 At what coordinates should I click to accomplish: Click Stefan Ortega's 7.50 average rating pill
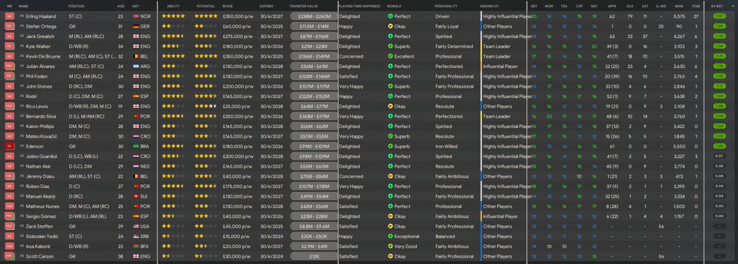coord(719,27)
